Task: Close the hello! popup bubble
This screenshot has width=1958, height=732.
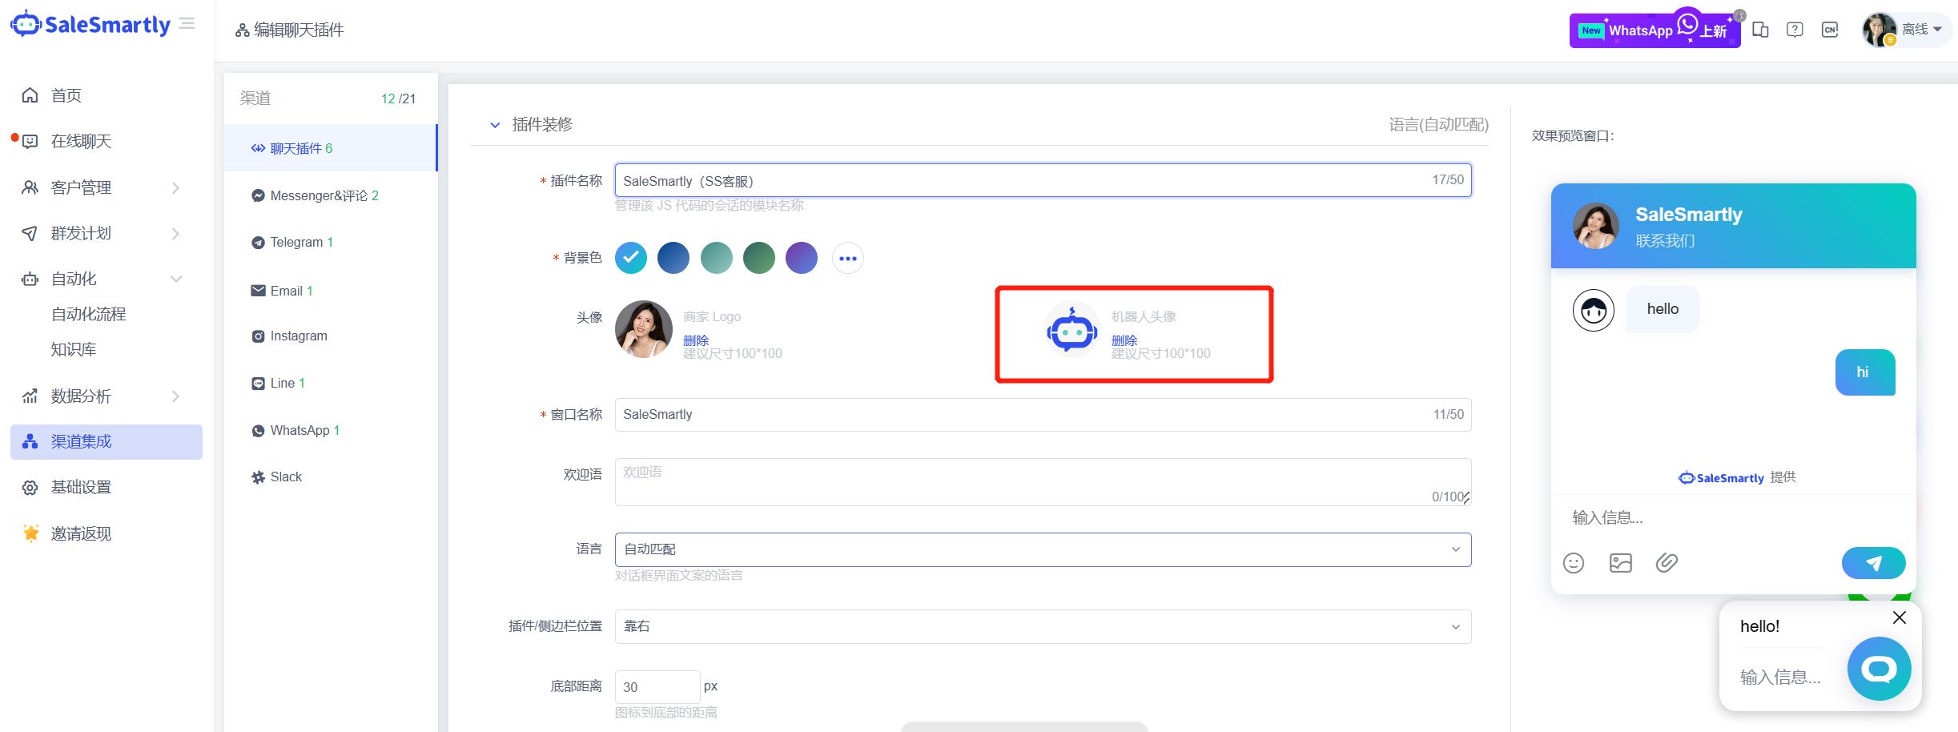Action: pos(1900,617)
